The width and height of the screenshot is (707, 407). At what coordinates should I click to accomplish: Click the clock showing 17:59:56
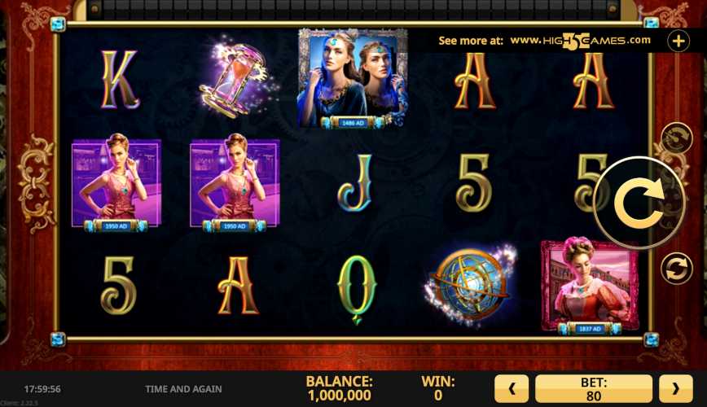pos(42,389)
